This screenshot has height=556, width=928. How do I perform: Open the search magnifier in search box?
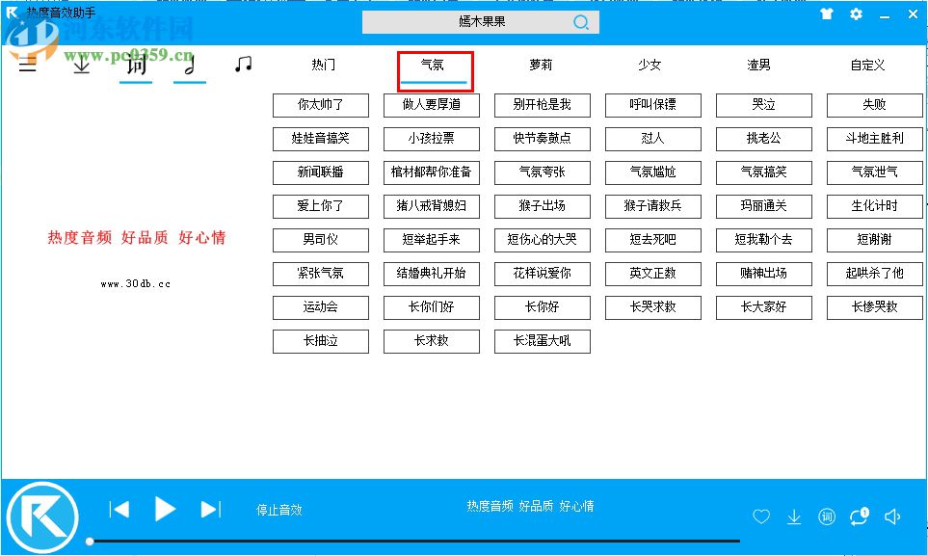point(581,21)
